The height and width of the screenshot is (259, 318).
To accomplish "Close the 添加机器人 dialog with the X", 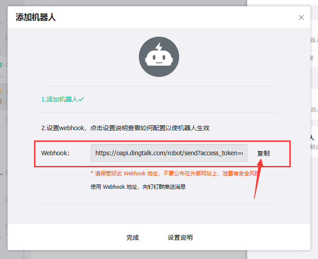I will pyautogui.click(x=301, y=17).
